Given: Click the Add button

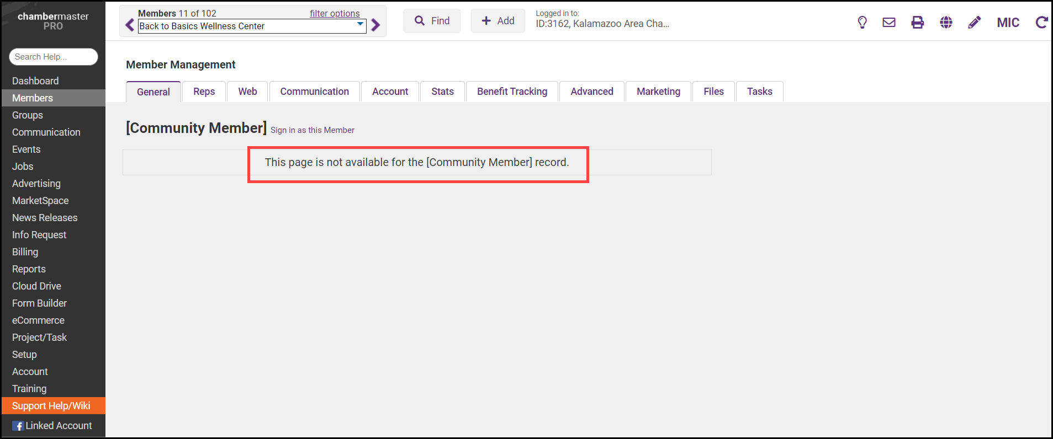Looking at the screenshot, I should 498,21.
